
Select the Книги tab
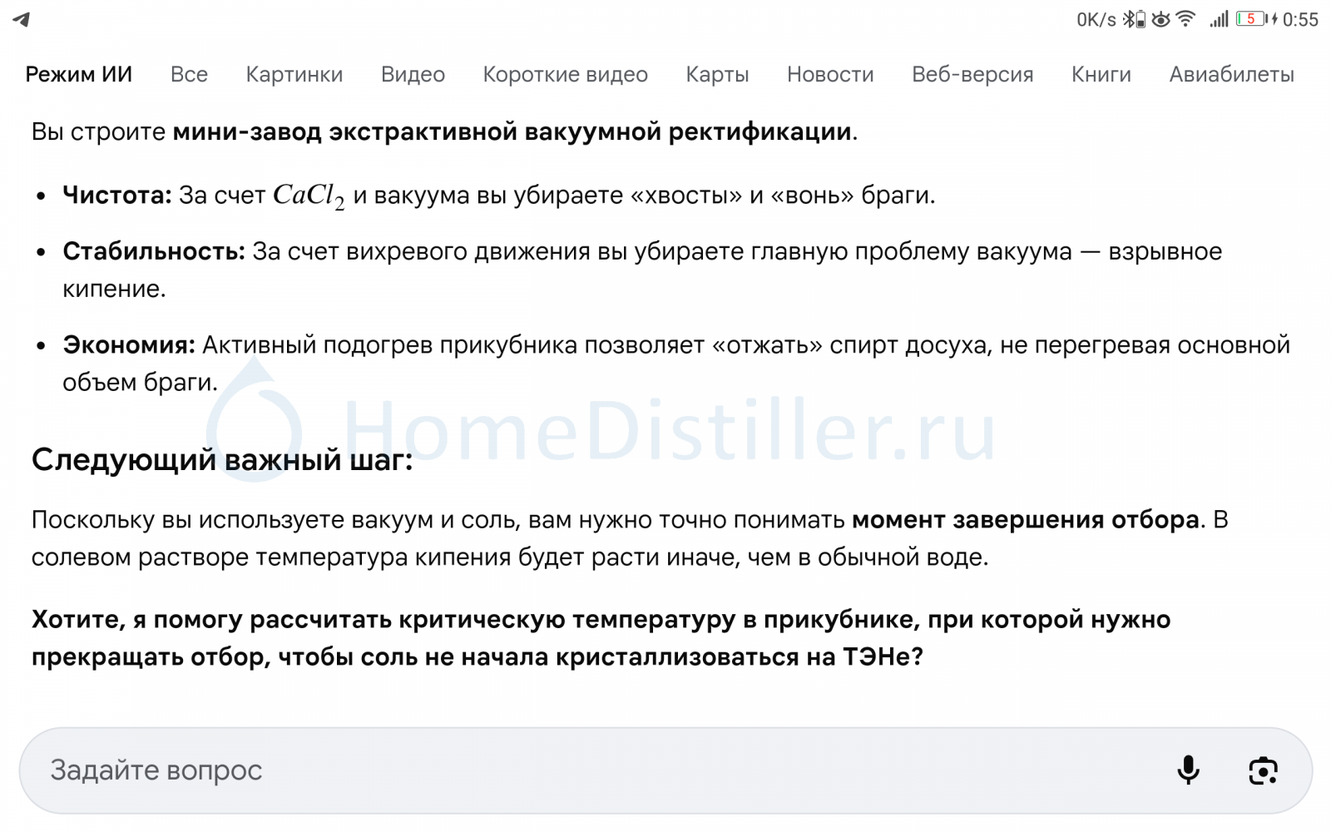coord(1101,74)
